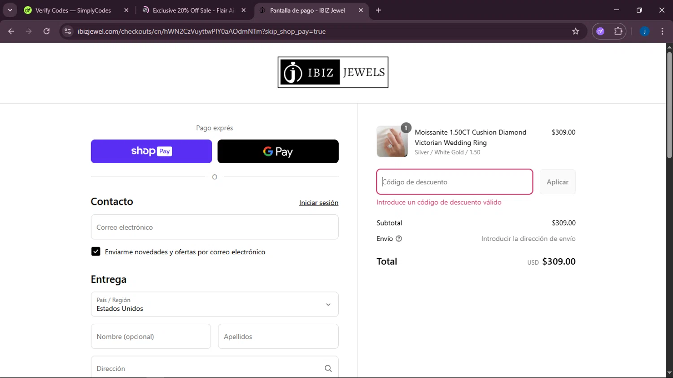Image resolution: width=673 pixels, height=378 pixels.
Task: Open the Extensions puzzle icon
Action: point(618,31)
